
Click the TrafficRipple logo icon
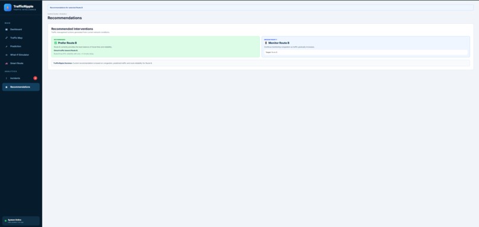(x=8, y=7)
